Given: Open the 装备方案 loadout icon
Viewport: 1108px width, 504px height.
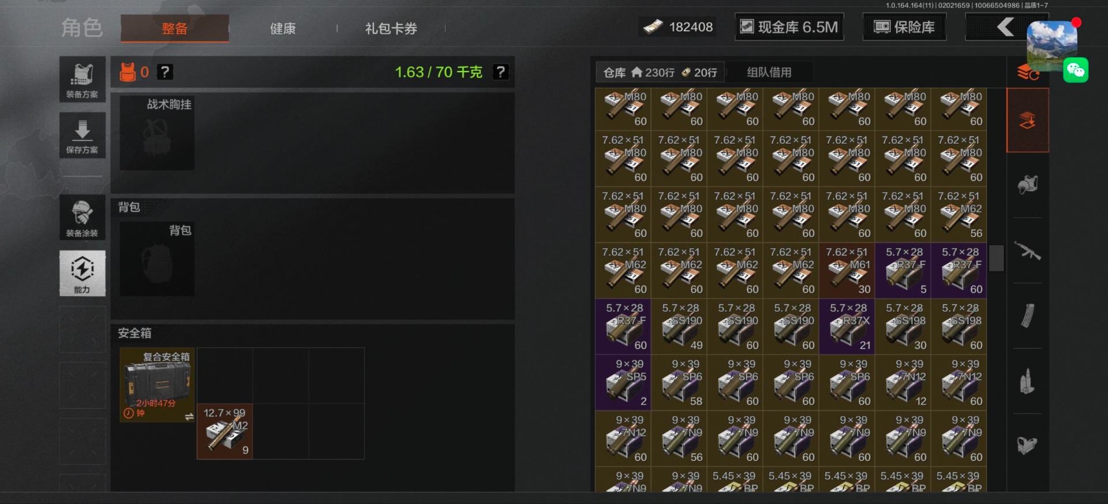Looking at the screenshot, I should click(x=82, y=79).
